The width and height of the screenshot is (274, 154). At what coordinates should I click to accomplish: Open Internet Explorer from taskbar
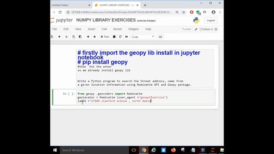[x=154, y=150]
